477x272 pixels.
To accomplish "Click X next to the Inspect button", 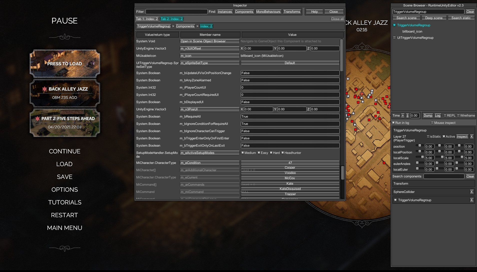I will (x=471, y=136).
